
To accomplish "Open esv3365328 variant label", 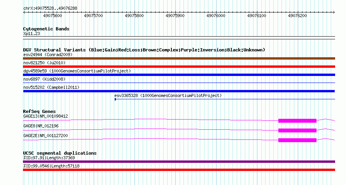I will coord(168,95).
